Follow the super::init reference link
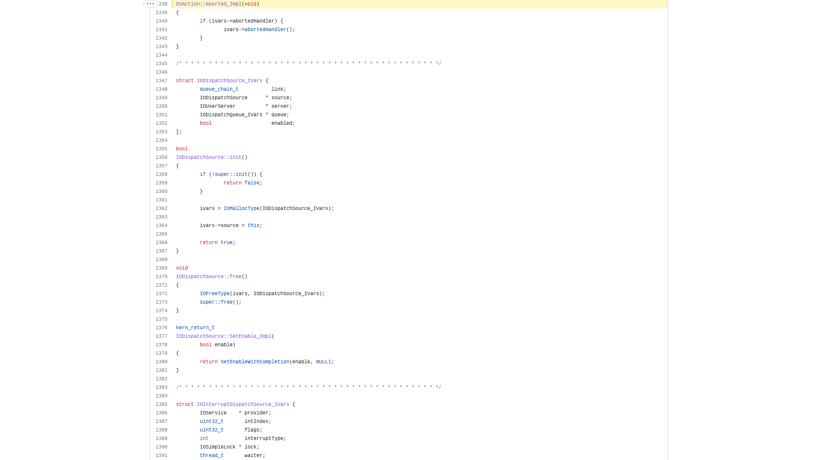This screenshot has width=818, height=460. pos(230,174)
